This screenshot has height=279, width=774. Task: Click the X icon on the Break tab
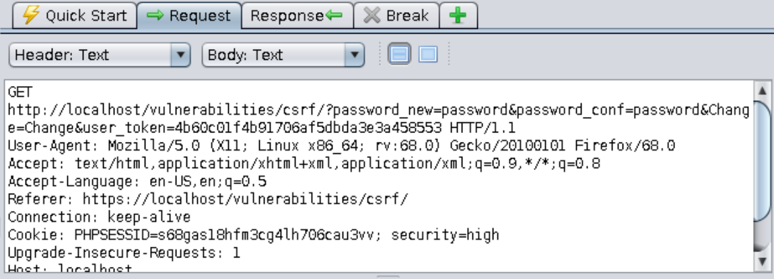(x=372, y=15)
